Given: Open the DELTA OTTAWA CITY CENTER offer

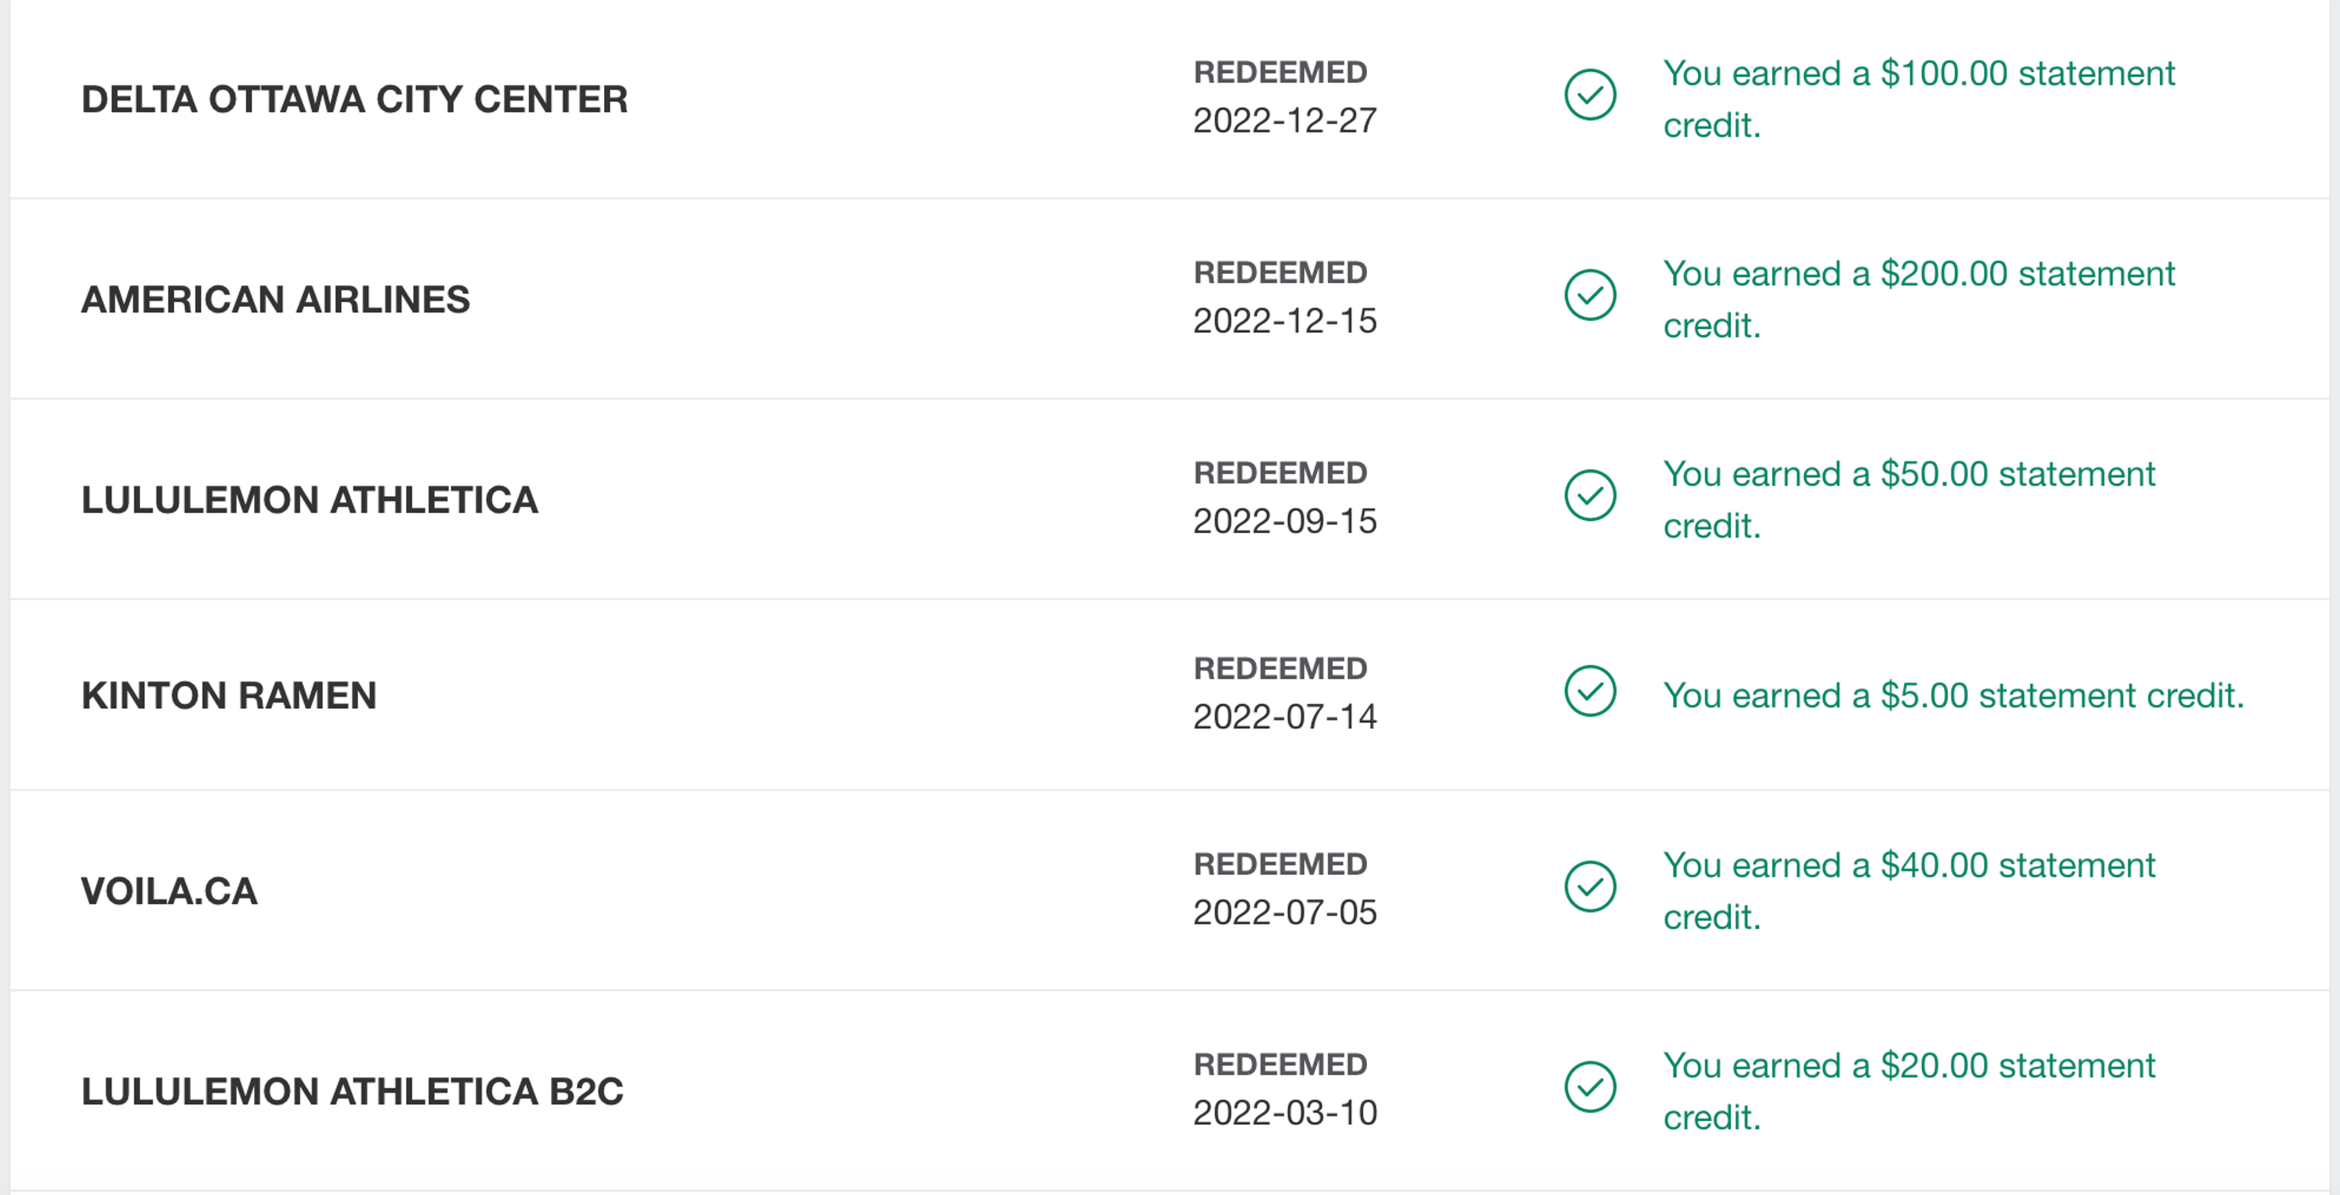Looking at the screenshot, I should pos(354,99).
